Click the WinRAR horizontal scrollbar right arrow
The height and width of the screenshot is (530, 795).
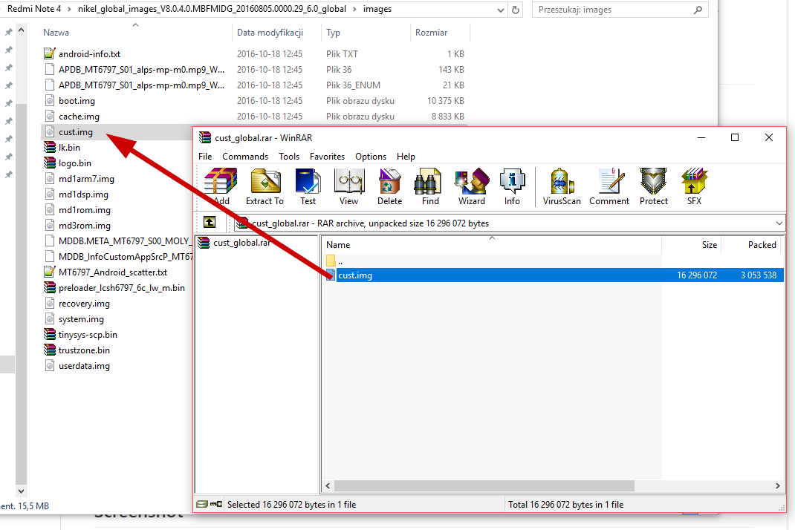(778, 486)
